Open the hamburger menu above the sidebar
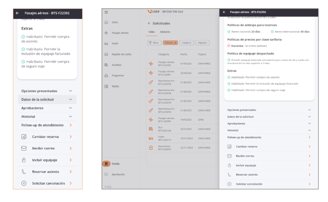328x202 pixels. click(x=106, y=12)
